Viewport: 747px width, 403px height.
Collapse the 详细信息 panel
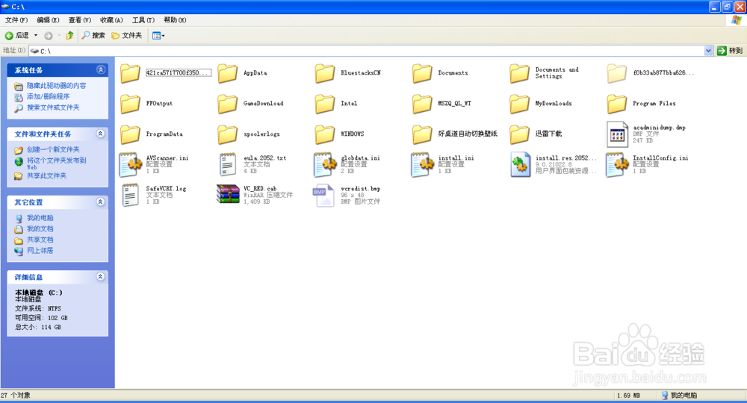(x=101, y=276)
